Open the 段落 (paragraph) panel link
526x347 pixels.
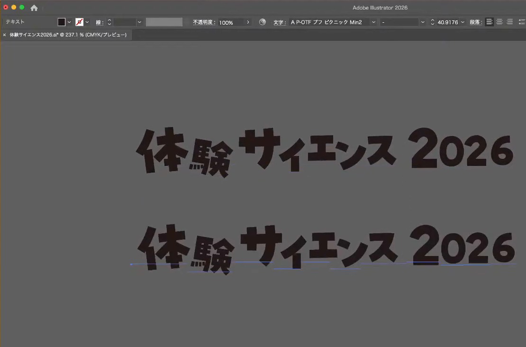(476, 22)
